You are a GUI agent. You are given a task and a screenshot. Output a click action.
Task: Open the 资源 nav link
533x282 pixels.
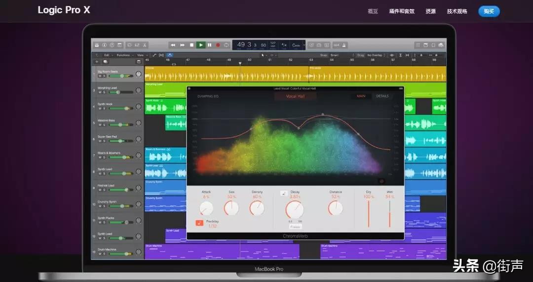[431, 11]
